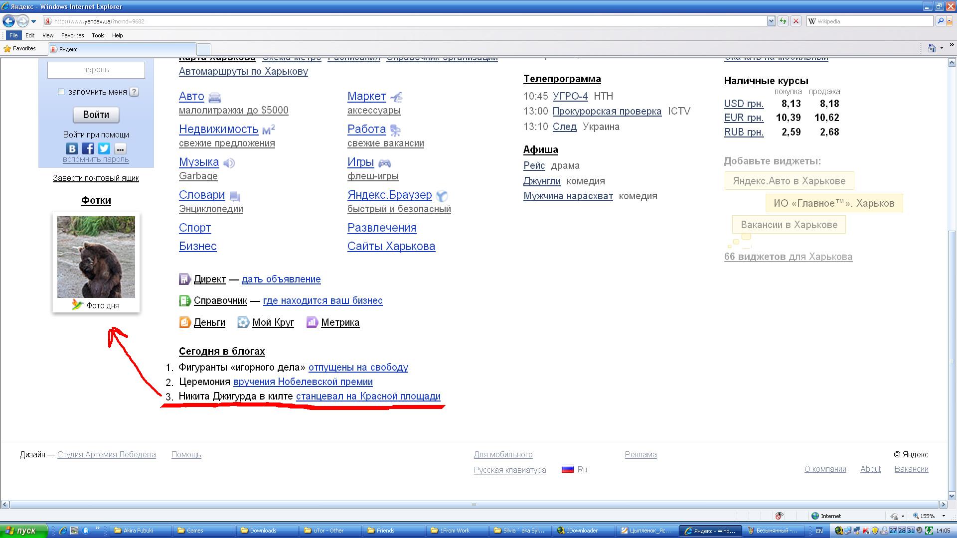Log in with the Twitter icon

[x=104, y=148]
